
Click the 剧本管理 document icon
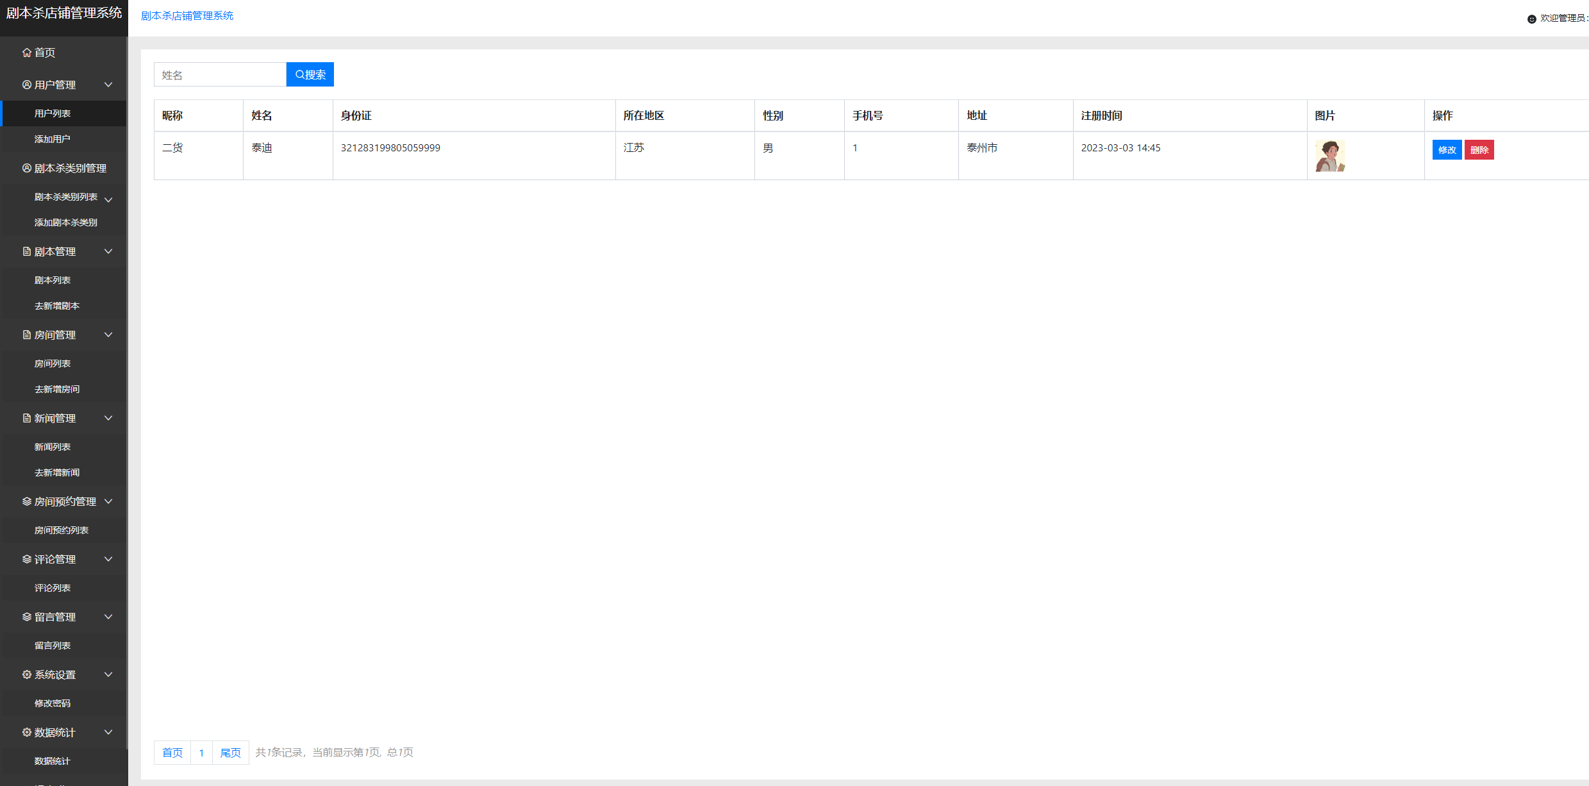click(26, 251)
